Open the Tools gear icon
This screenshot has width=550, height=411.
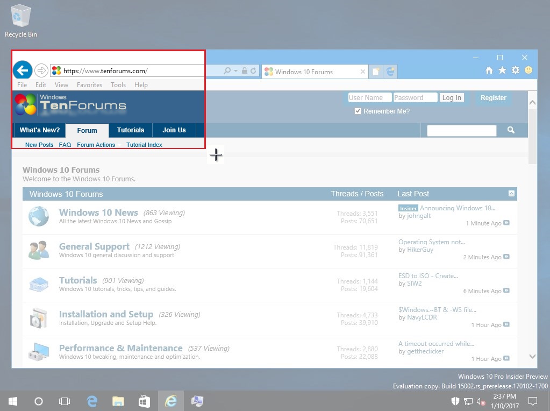coord(515,70)
